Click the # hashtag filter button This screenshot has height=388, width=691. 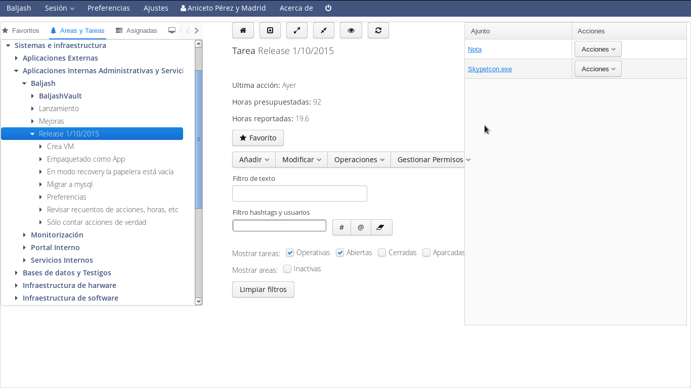[x=341, y=227]
